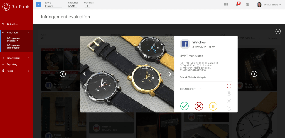Click the Tasks clipboard icon
Screen dimensions: 285x138
point(3,71)
